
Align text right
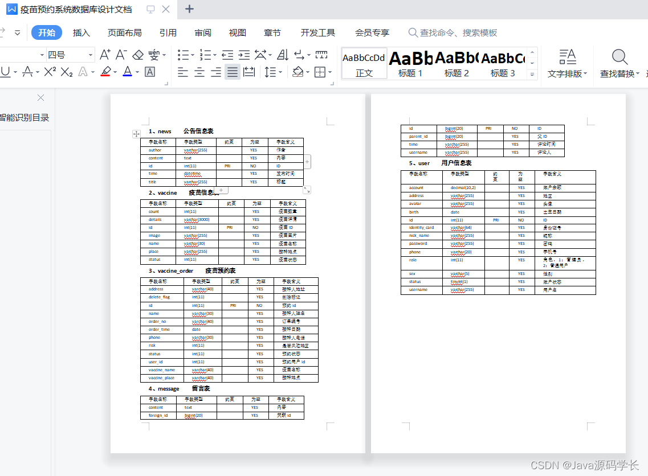point(216,72)
